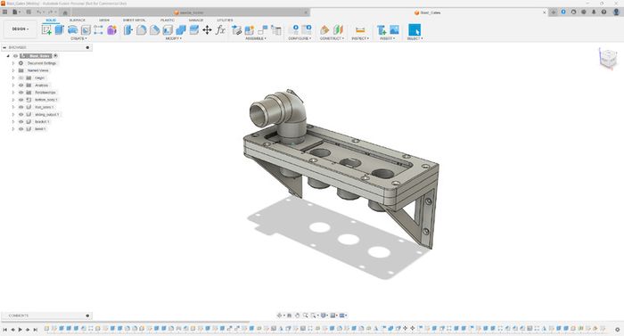Select the purple Create Form tool
Image resolution: width=624 pixels, height=336 pixels.
coord(111,30)
